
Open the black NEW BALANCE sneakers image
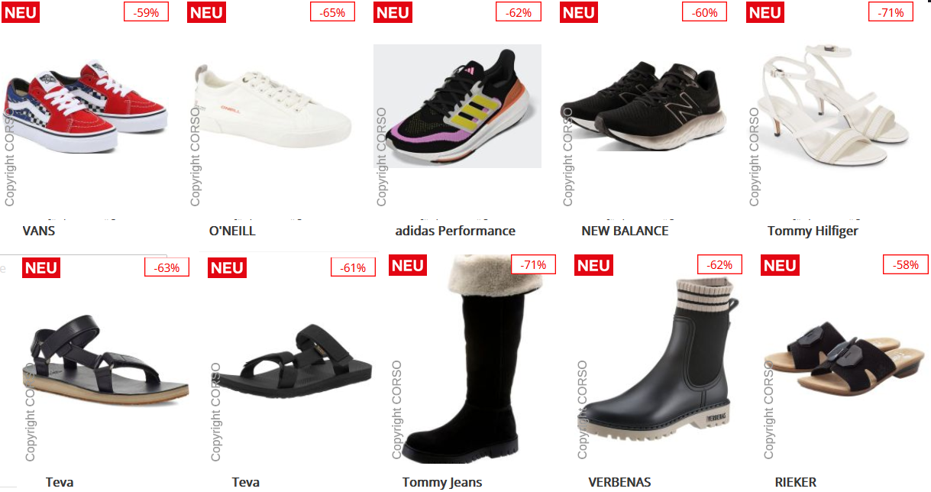641,105
